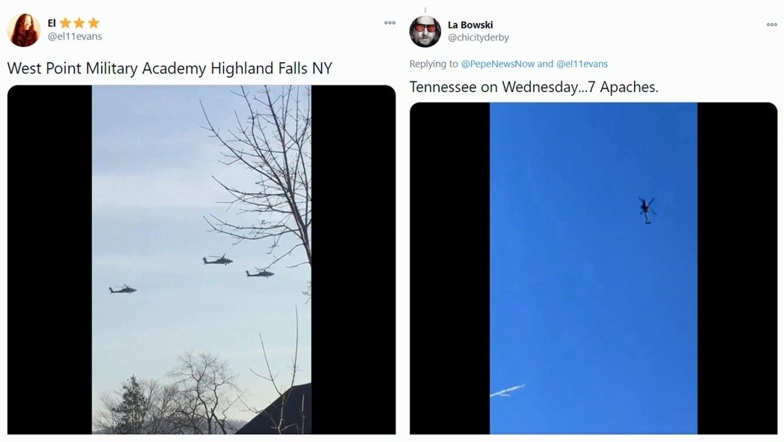Open El's profile avatar picture

[23, 30]
